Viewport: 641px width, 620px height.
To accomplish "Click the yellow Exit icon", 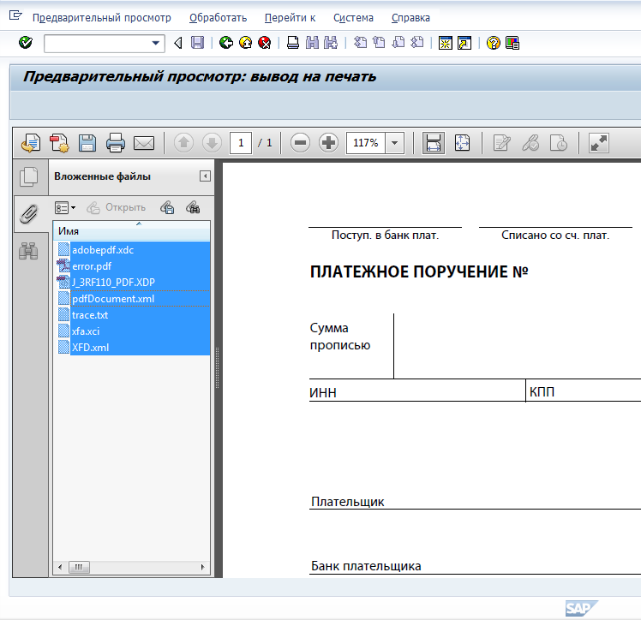I will (x=245, y=43).
